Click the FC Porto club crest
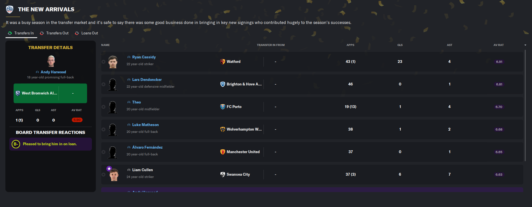Screen dimensions: 532x207 [223, 107]
